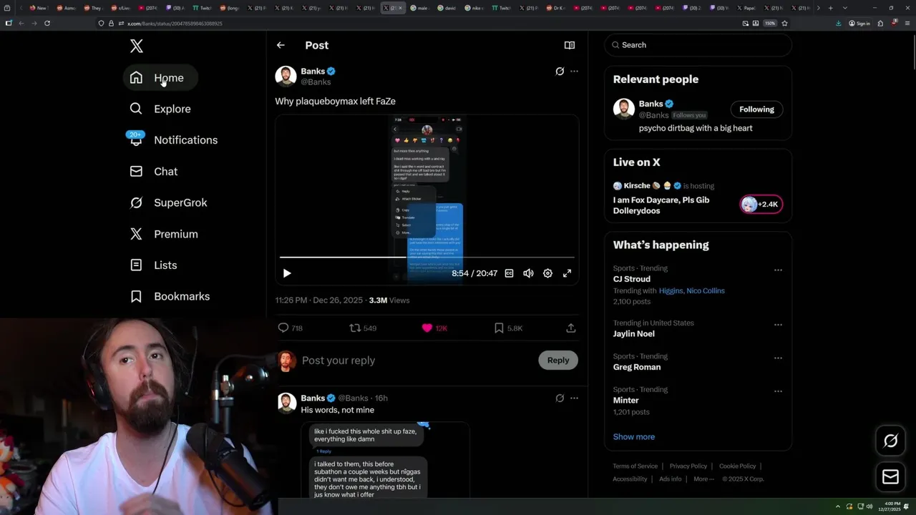Click the Higgins trending link
The image size is (916, 515).
[x=671, y=291]
